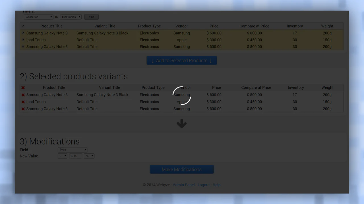
Task: Click Product Type header in Selected products variants table
Action: [153, 88]
